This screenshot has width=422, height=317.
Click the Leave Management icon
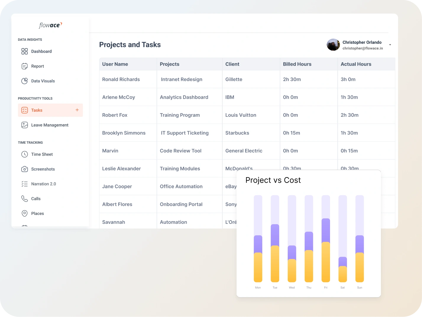tap(25, 125)
